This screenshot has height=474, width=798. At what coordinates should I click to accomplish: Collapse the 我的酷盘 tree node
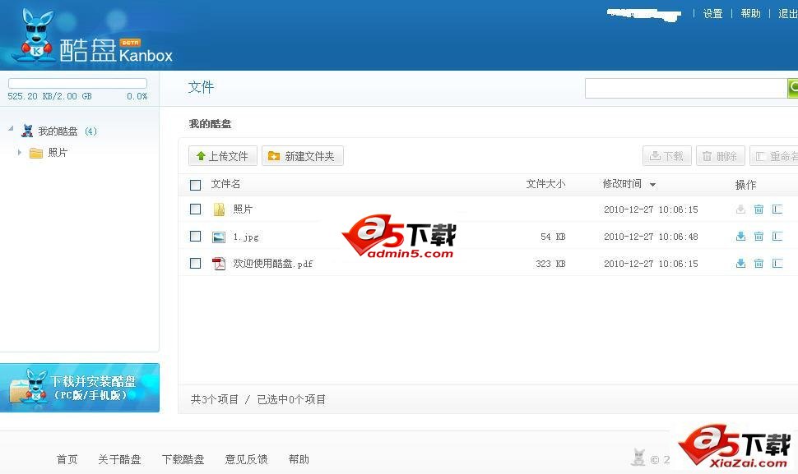click(11, 128)
